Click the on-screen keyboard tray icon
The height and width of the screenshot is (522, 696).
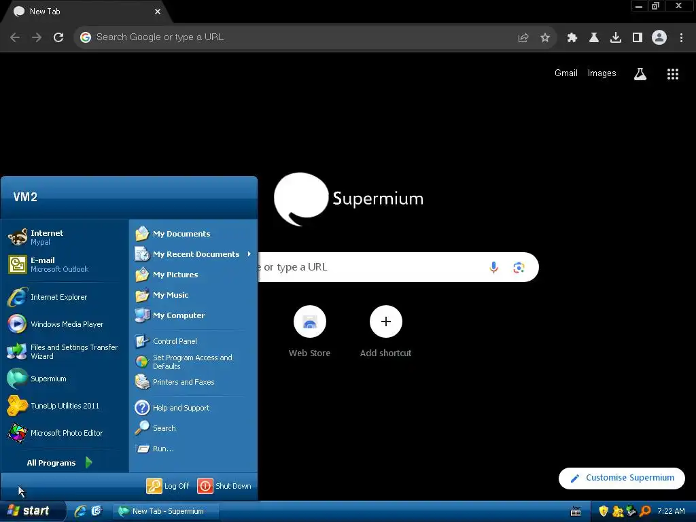576,511
